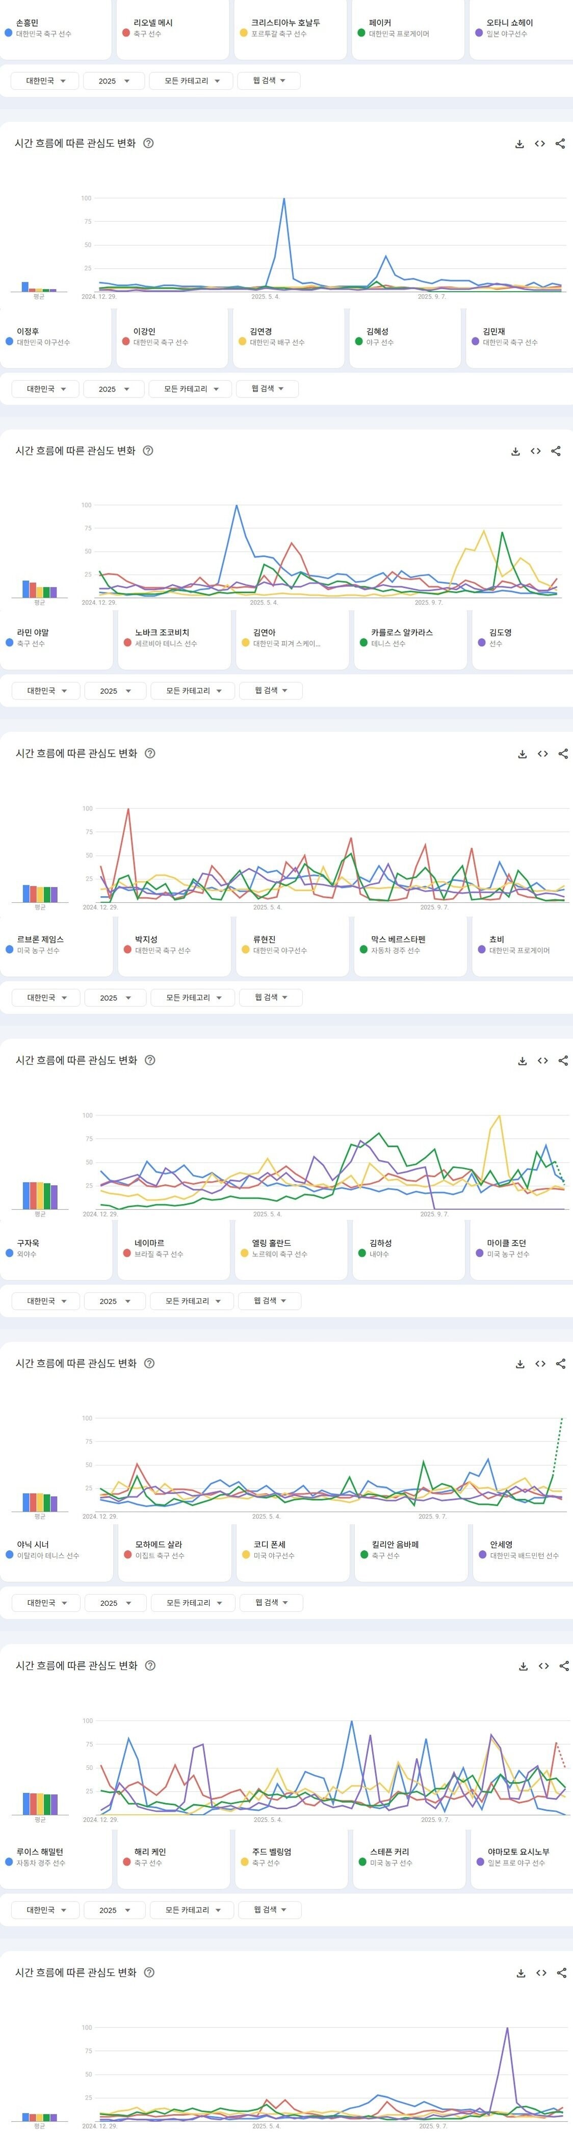This screenshot has height=2138, width=573.
Task: Download CSV of the 구자욱 comparison chart
Action: [520, 1364]
